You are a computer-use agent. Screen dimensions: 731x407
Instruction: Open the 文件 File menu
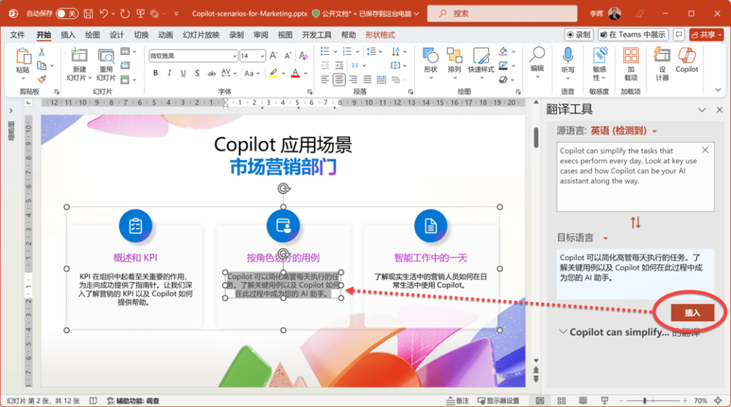pos(17,35)
